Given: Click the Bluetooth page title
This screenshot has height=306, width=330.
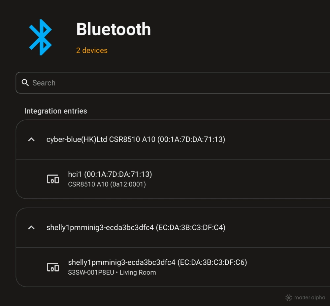Looking at the screenshot, I should [114, 29].
